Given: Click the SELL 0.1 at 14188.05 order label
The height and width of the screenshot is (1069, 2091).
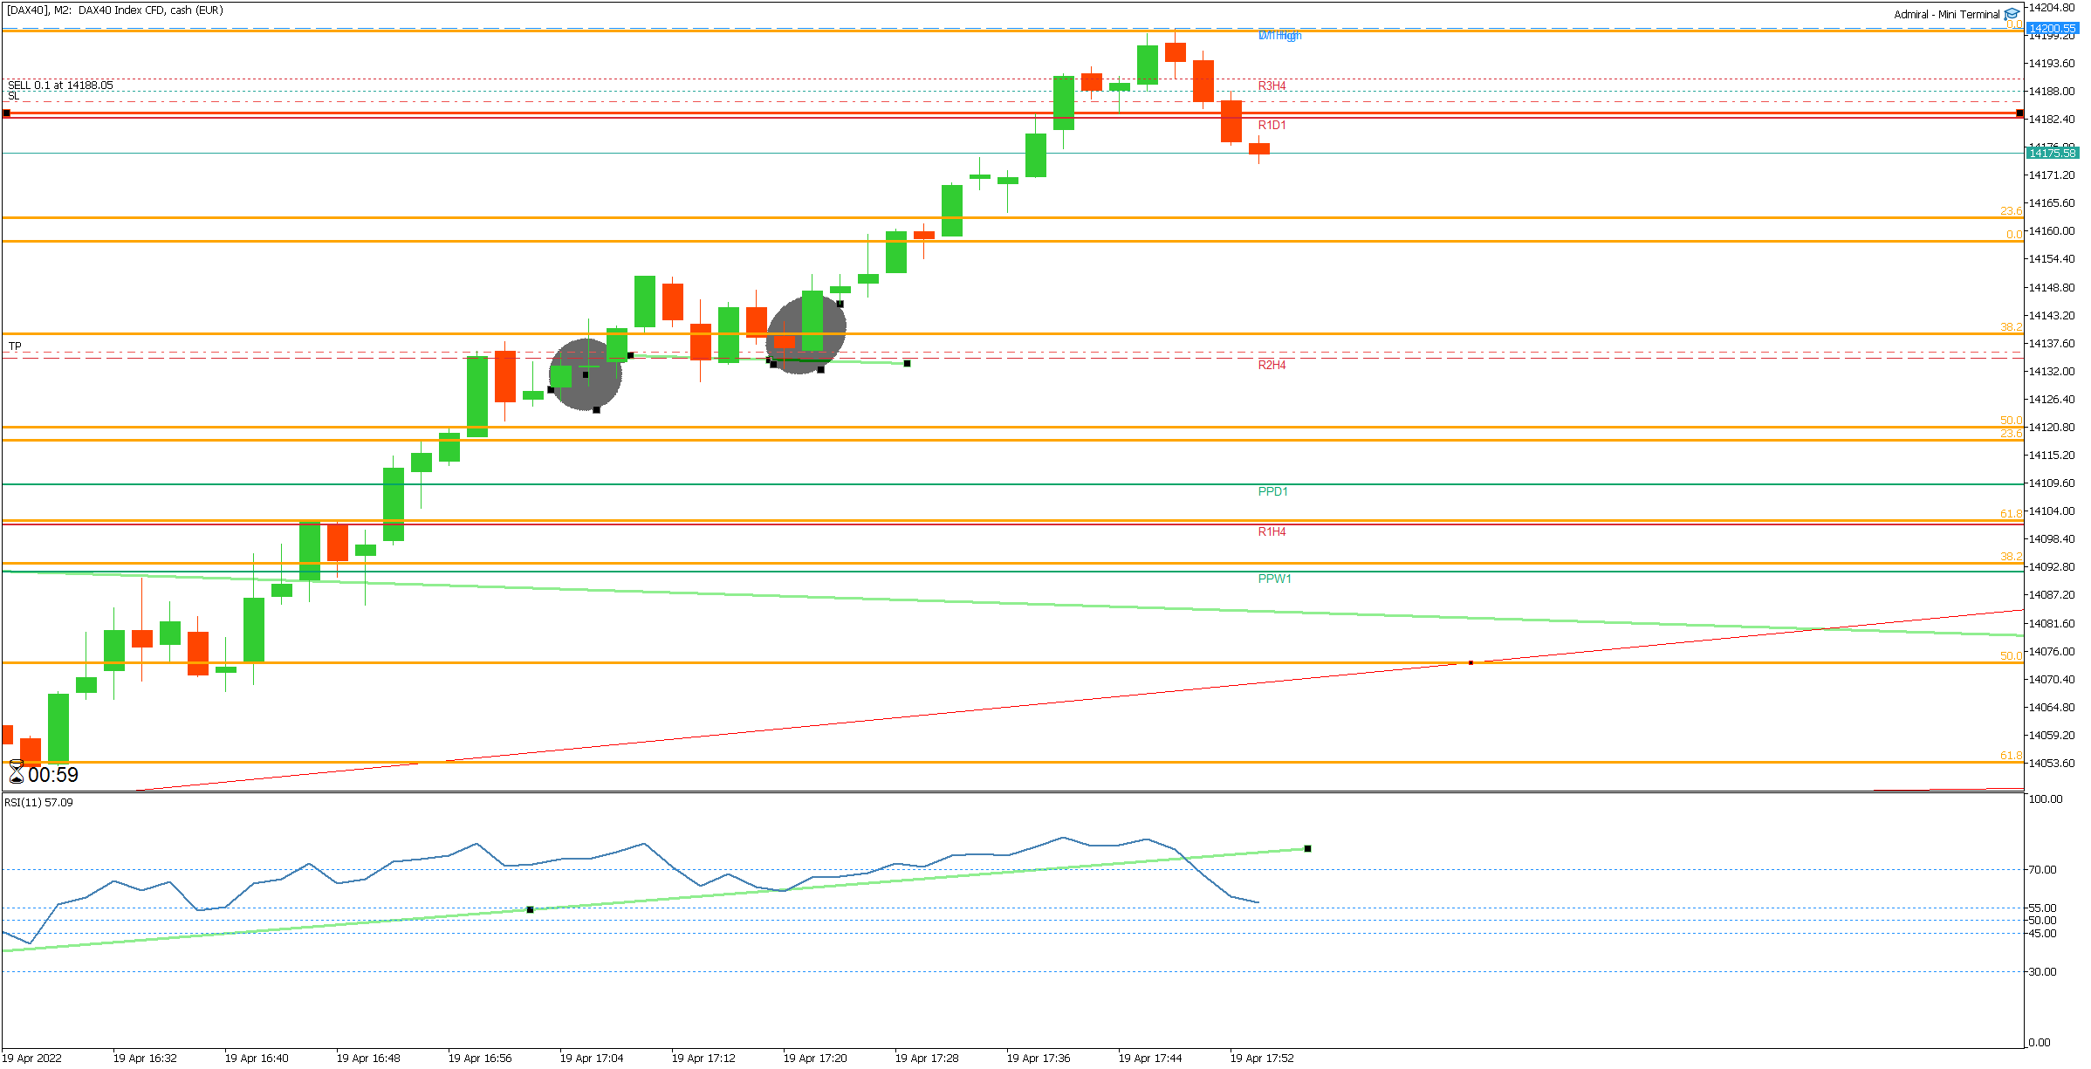Looking at the screenshot, I should pos(60,85).
